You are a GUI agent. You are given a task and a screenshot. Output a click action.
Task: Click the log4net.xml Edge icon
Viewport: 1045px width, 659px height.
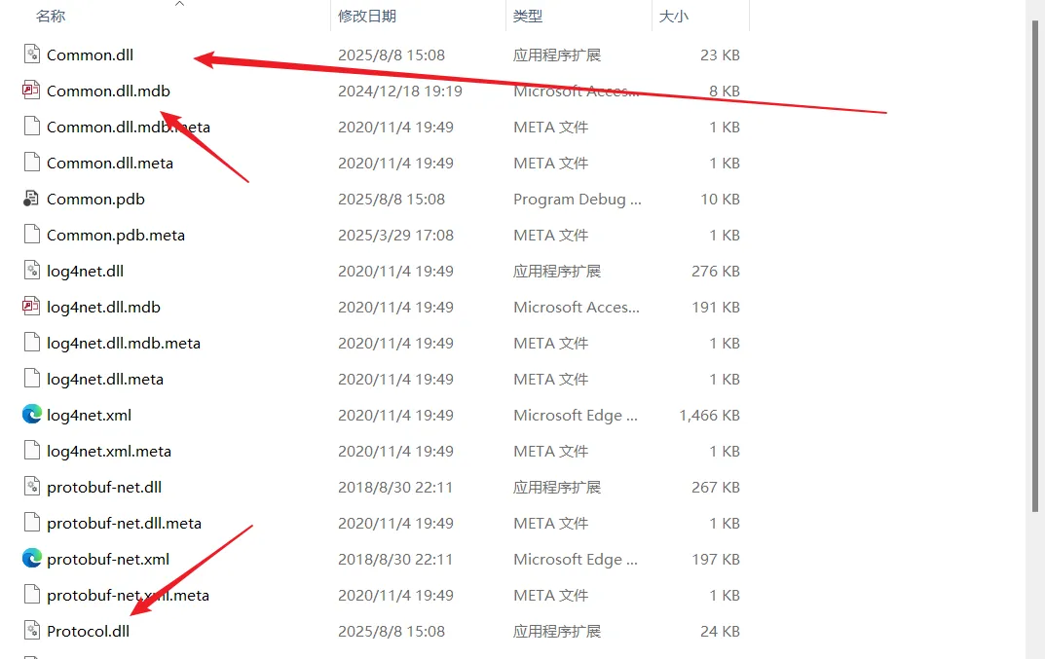tap(32, 415)
